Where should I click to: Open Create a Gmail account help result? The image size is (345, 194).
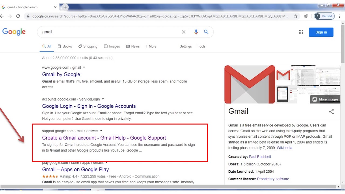click(x=104, y=138)
